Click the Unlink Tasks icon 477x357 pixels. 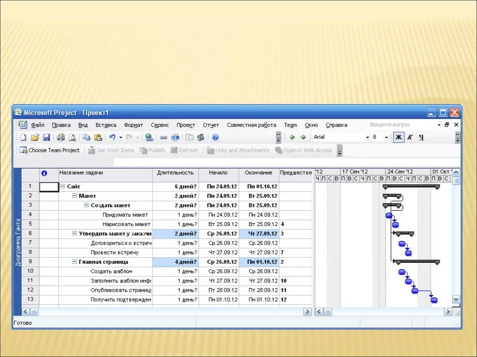(175, 137)
